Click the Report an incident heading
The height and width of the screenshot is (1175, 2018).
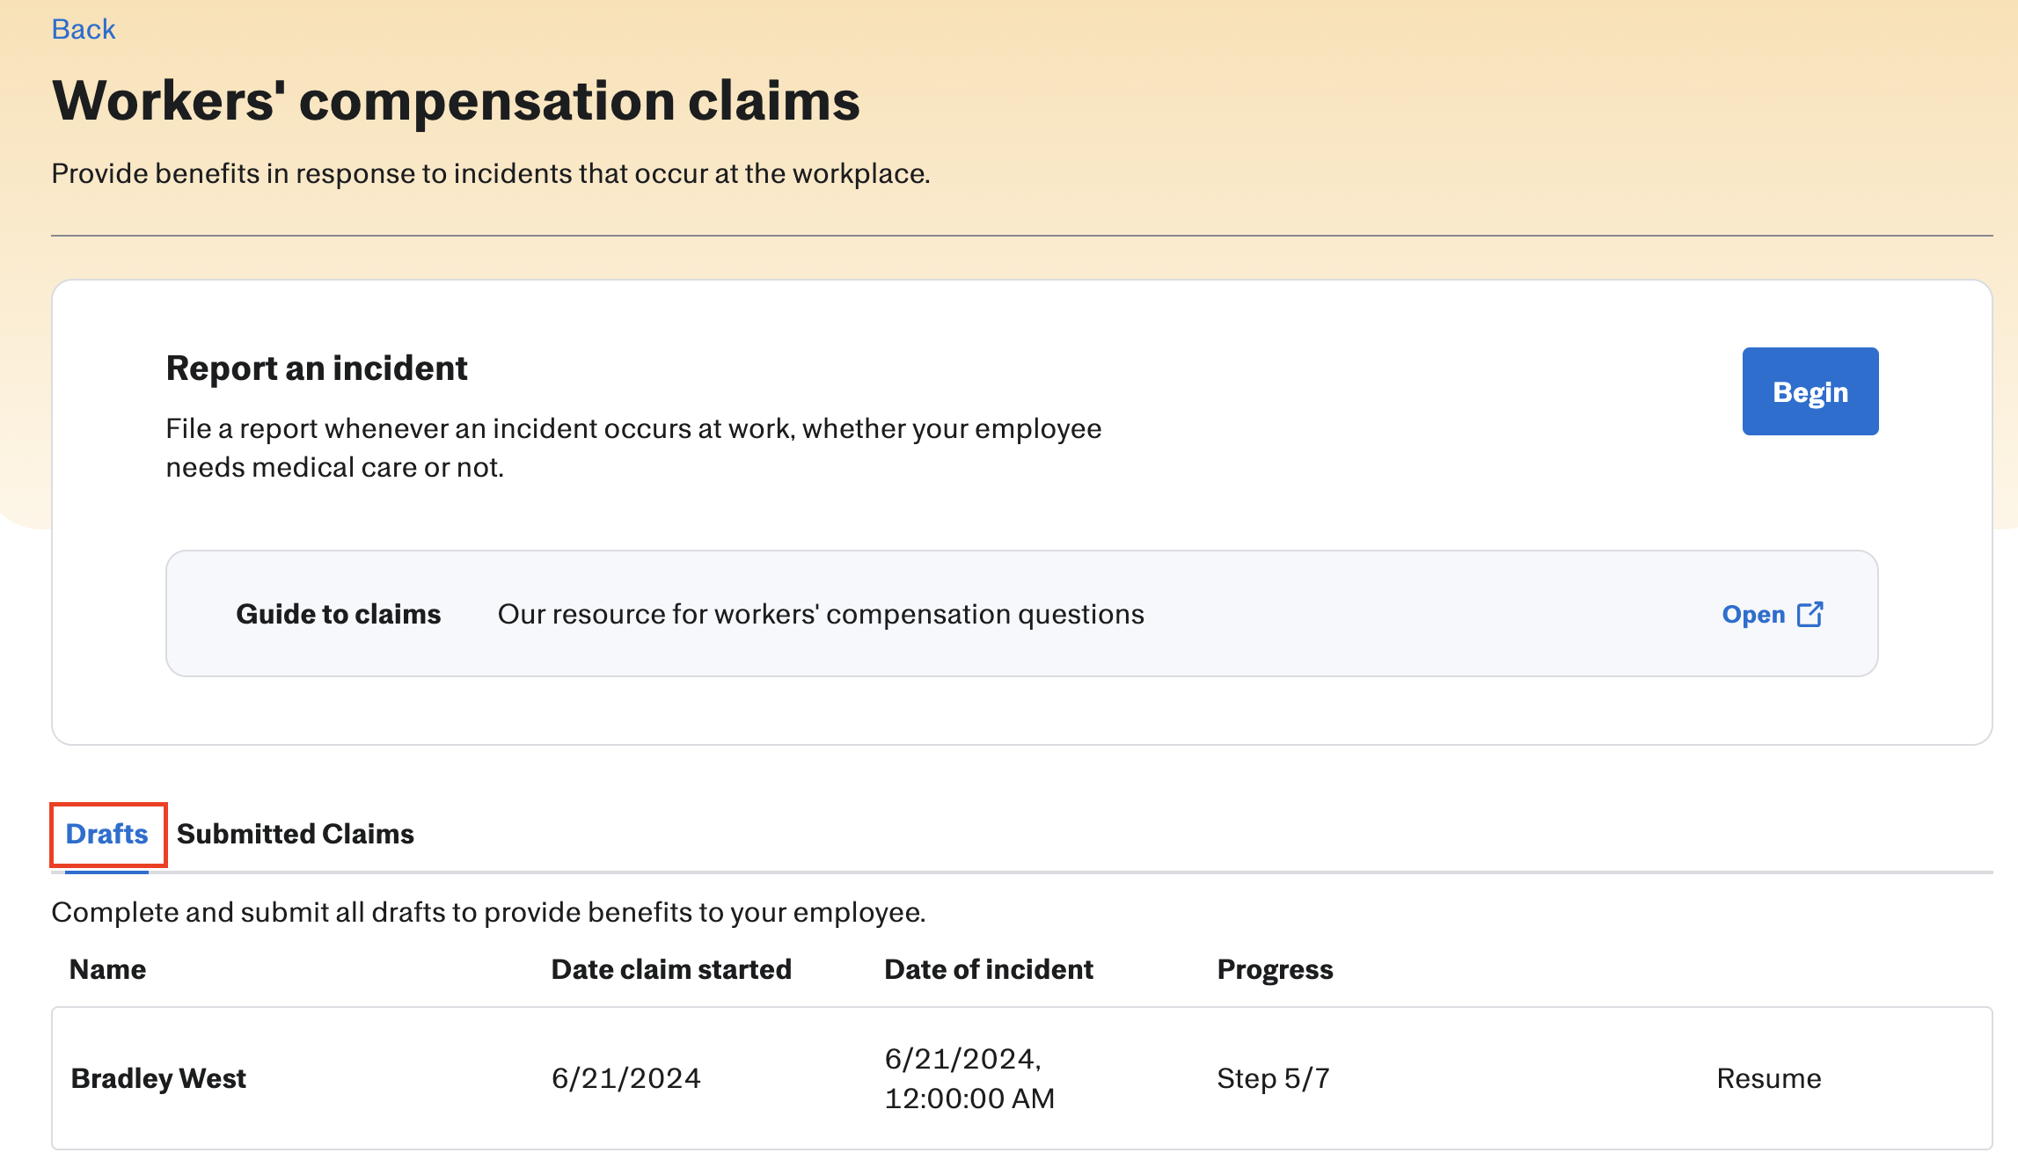click(x=317, y=368)
